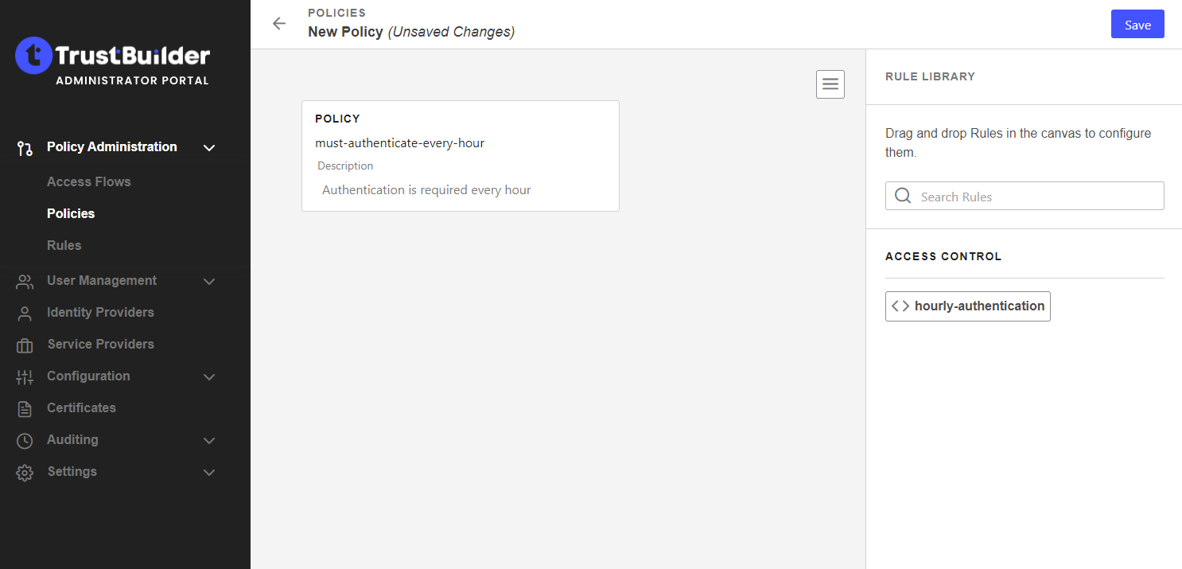Click the Settings gear icon

point(25,472)
